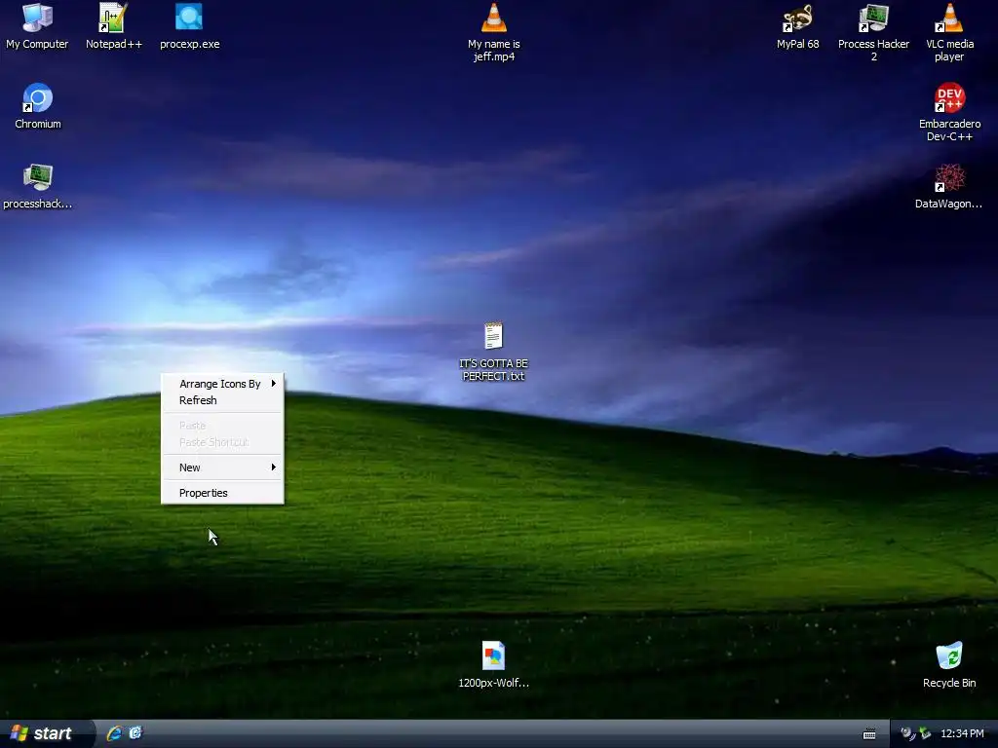Select the Recycle Bin icon
The width and height of the screenshot is (998, 748).
pos(949,665)
